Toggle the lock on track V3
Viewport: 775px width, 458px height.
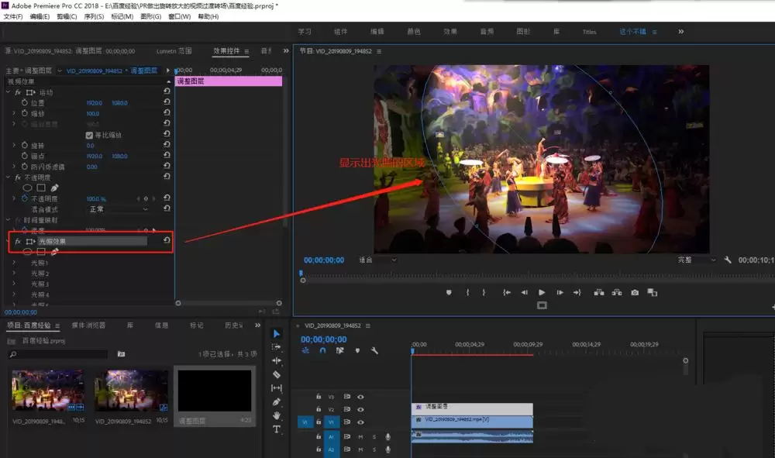coord(319,397)
